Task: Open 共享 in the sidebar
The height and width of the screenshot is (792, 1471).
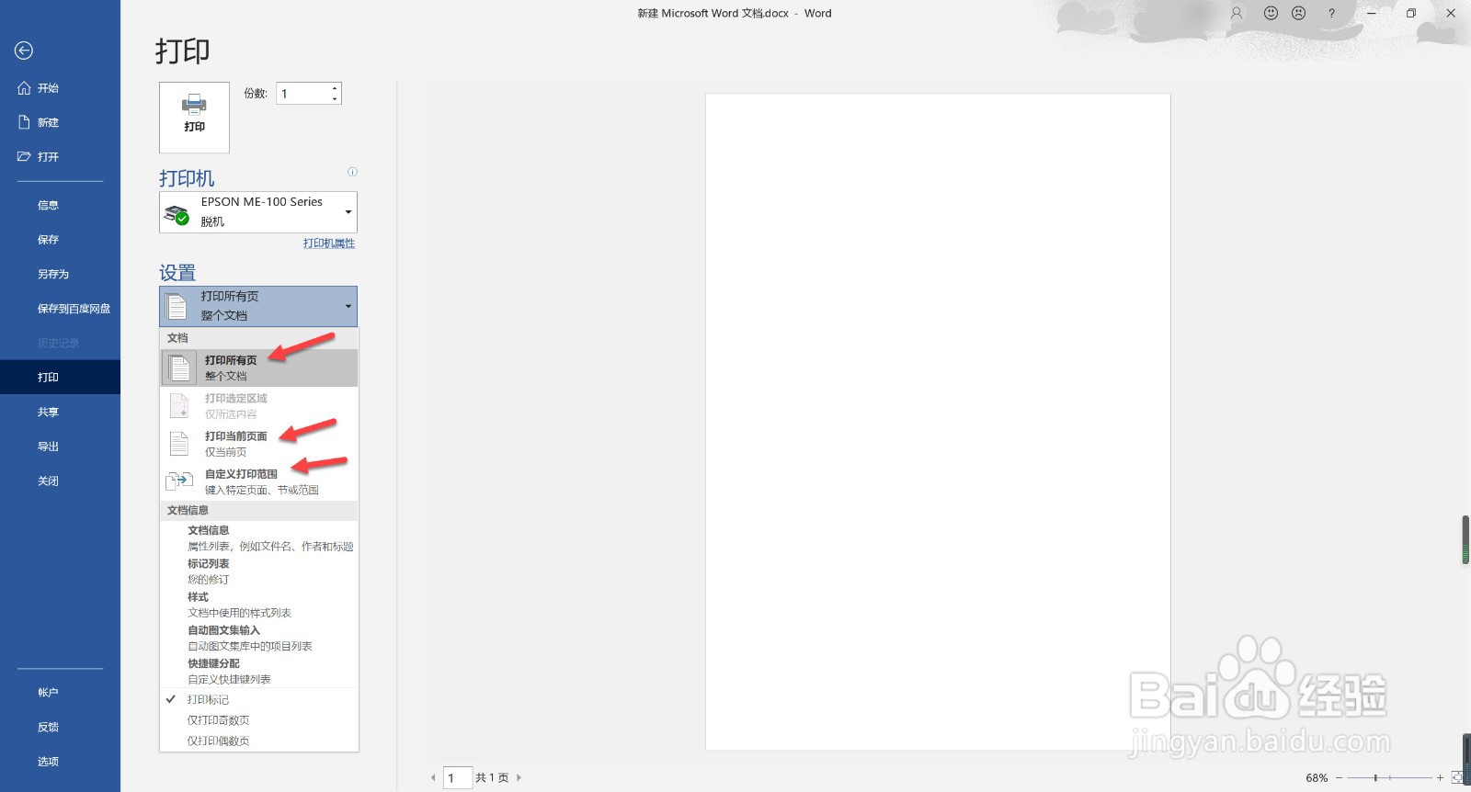Action: (x=60, y=412)
